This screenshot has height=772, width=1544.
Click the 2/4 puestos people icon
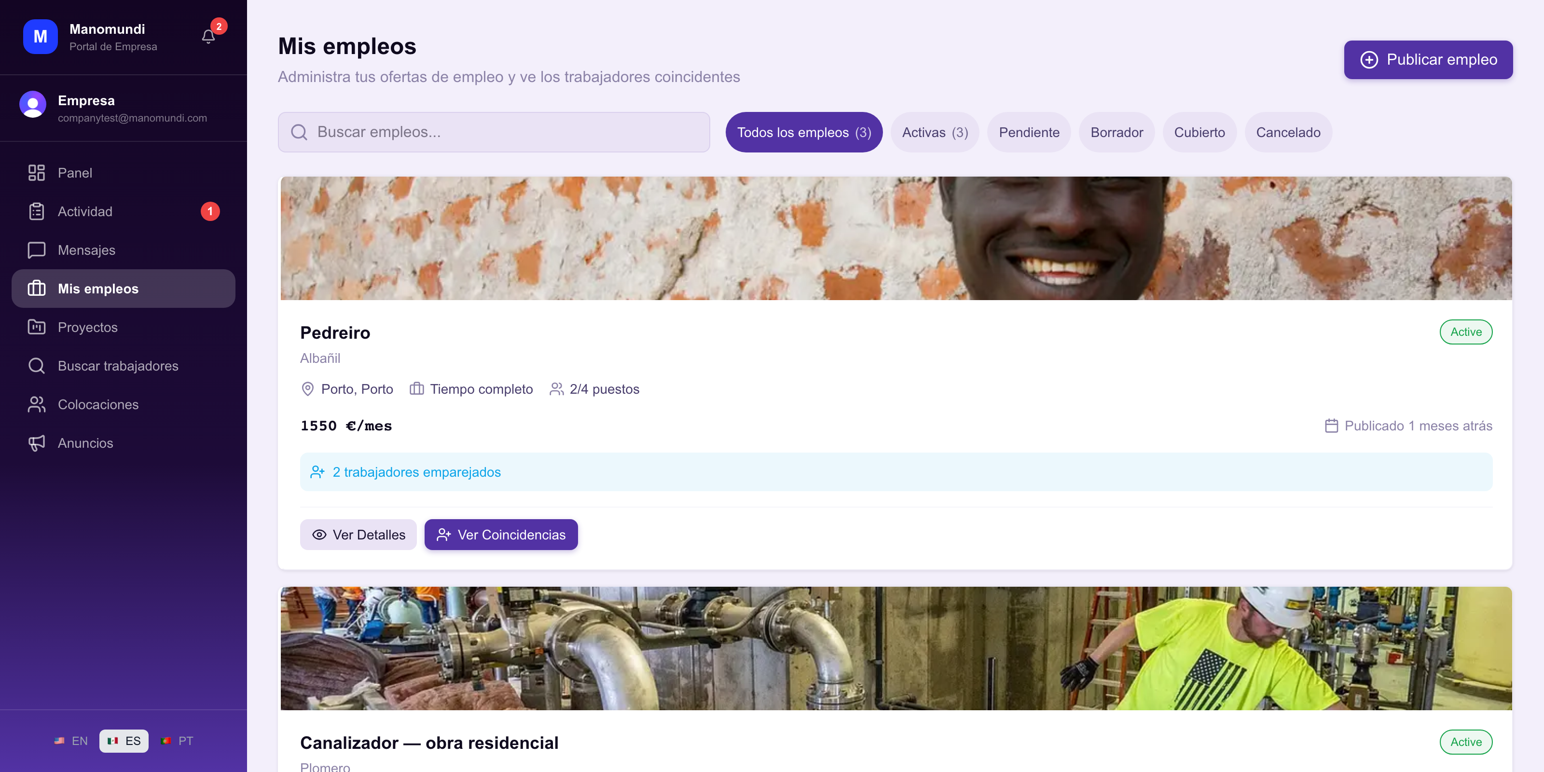point(557,389)
